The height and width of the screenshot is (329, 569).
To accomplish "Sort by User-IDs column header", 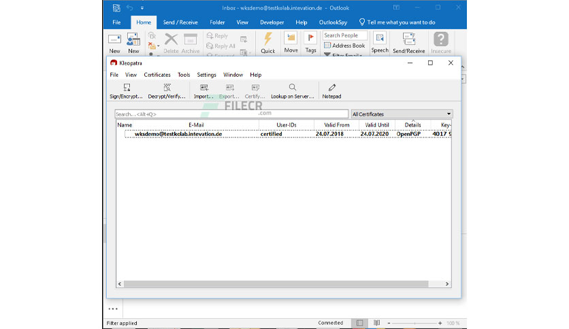I will tap(287, 125).
